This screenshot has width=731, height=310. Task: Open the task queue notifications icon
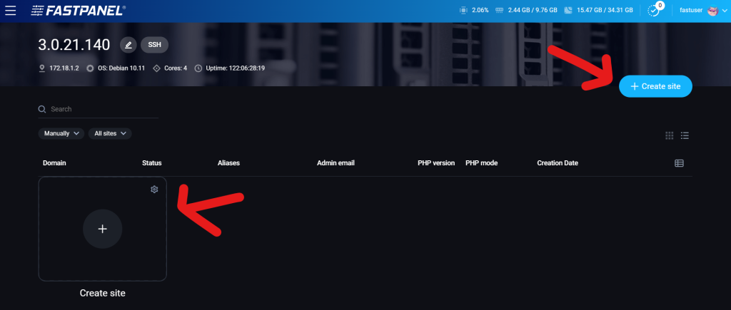click(654, 11)
